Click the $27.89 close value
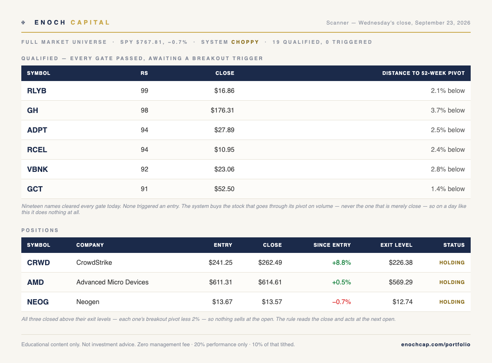 224,130
